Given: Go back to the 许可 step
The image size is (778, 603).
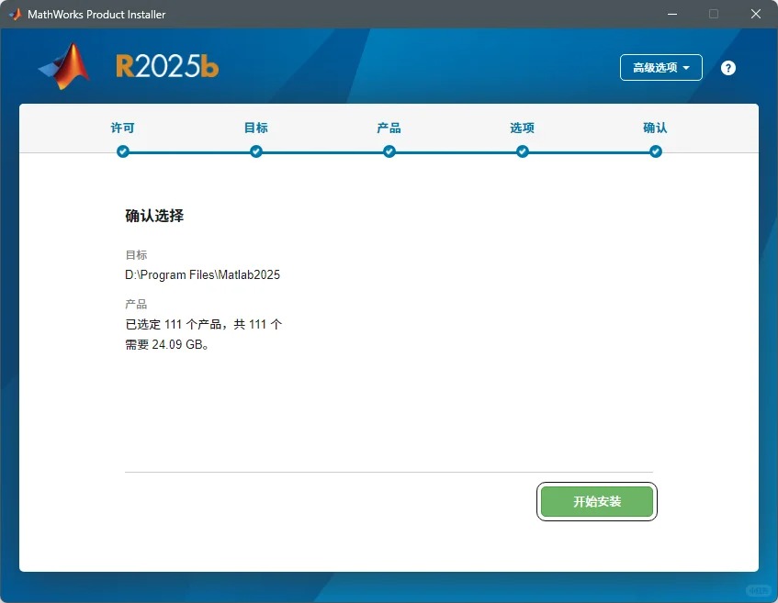Looking at the screenshot, I should point(122,128).
